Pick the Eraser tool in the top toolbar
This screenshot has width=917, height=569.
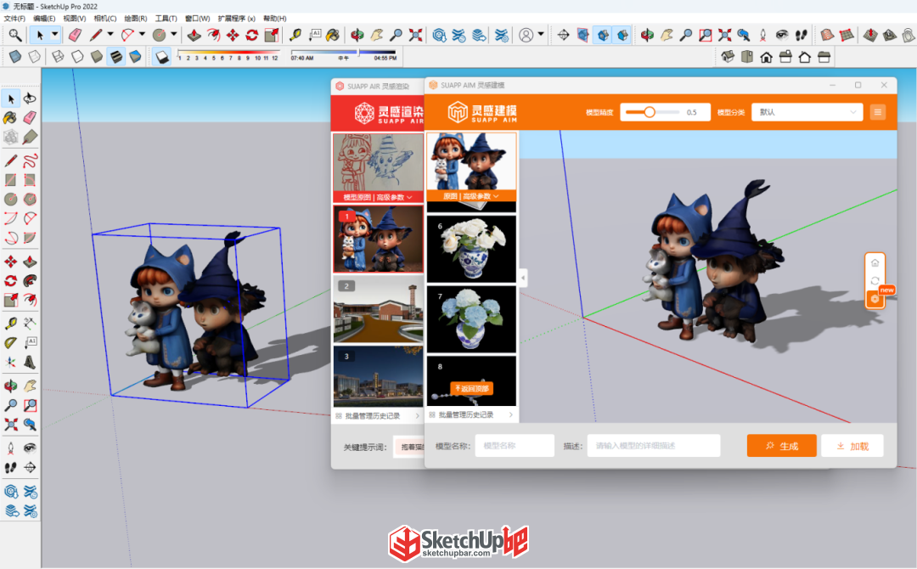(x=75, y=35)
